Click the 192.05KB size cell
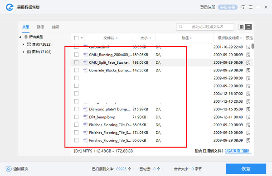 pos(140,62)
